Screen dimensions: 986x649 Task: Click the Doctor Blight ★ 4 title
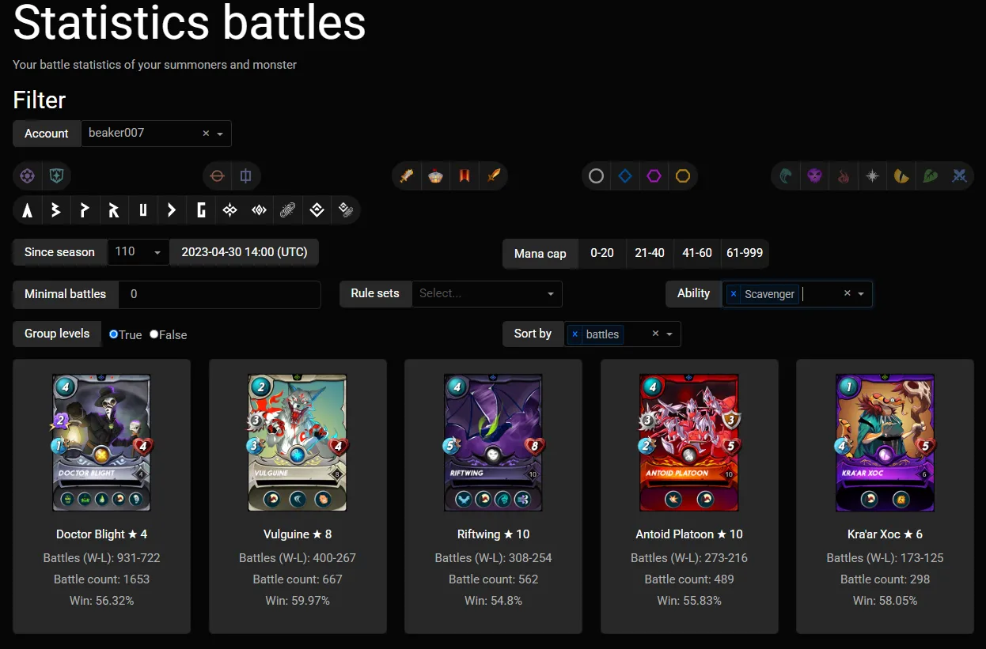coord(101,534)
